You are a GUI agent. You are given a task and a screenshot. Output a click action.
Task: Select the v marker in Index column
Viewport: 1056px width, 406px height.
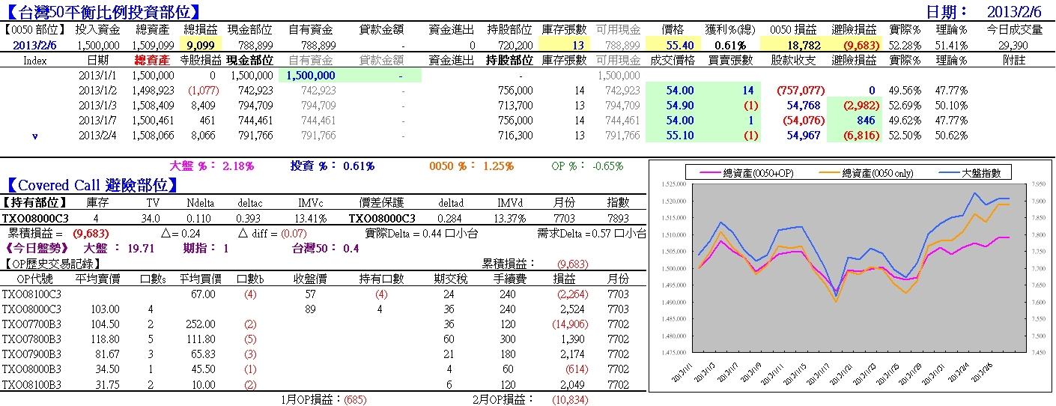click(35, 136)
